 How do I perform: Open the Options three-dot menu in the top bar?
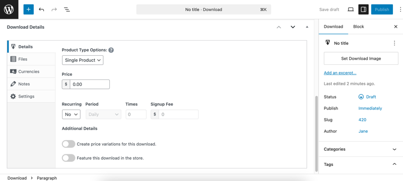(x=400, y=10)
